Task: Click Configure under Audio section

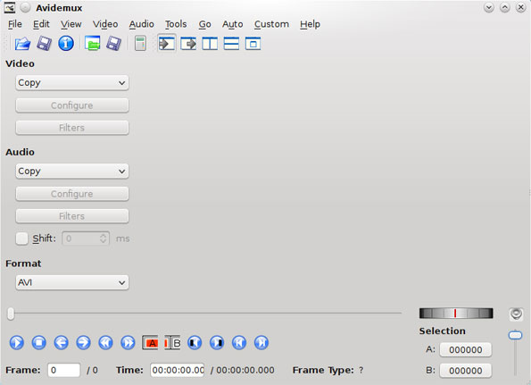Action: (x=72, y=194)
